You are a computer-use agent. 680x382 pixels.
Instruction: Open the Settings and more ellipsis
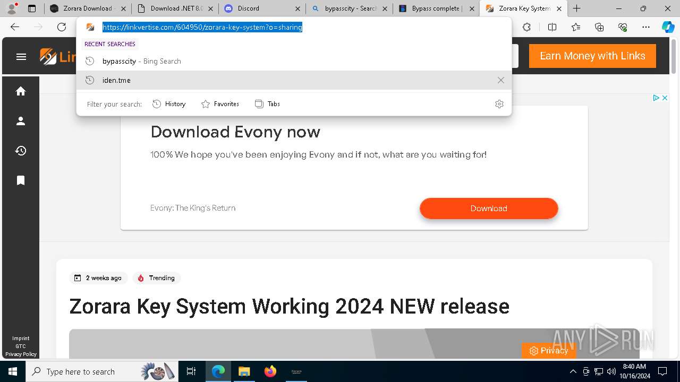tap(646, 27)
